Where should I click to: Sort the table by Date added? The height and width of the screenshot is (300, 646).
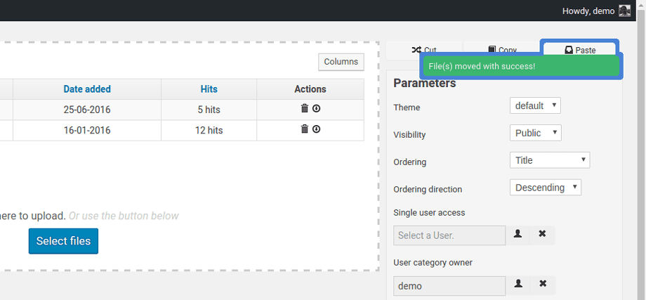tap(87, 89)
